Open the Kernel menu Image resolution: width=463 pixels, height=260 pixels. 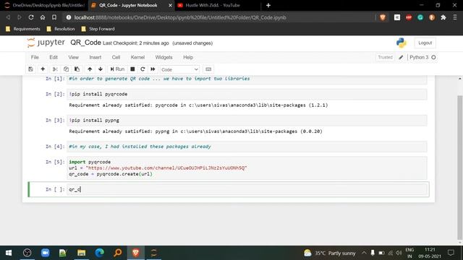tap(137, 57)
